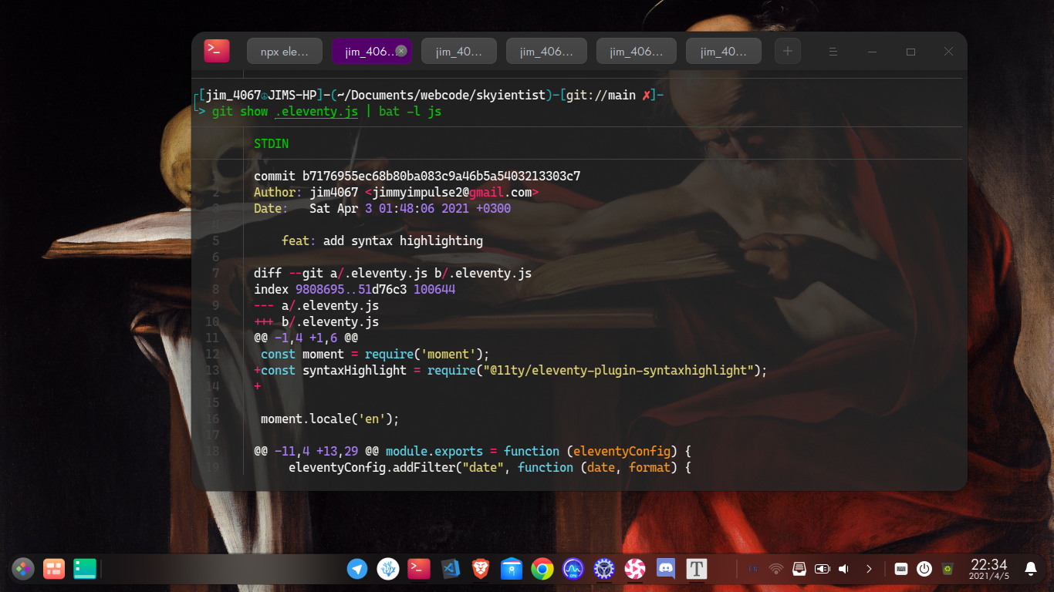The image size is (1054, 592).
Task: Open Telegram from the dock
Action: [357, 569]
